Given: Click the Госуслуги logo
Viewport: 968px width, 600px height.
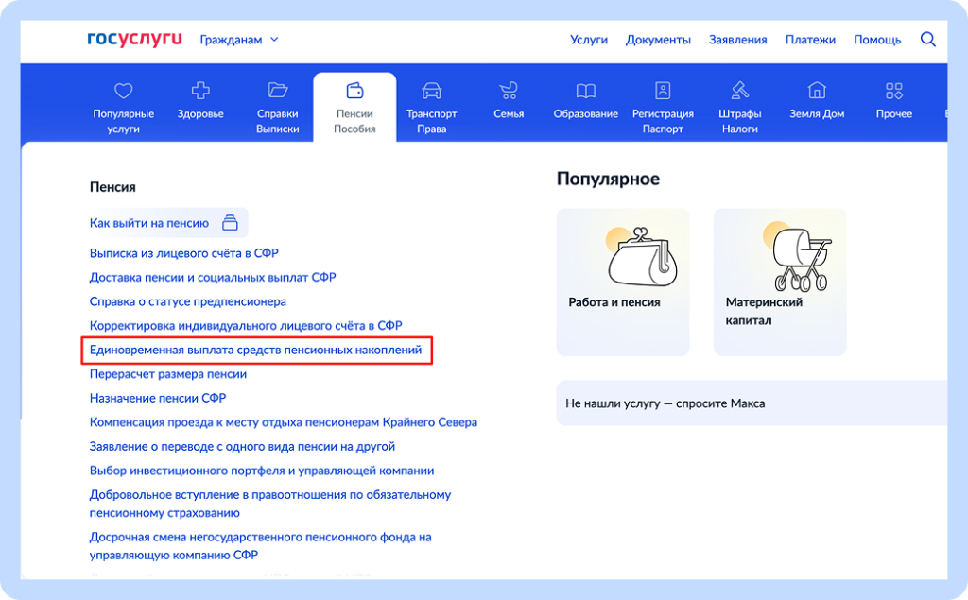Looking at the screenshot, I should (x=134, y=39).
